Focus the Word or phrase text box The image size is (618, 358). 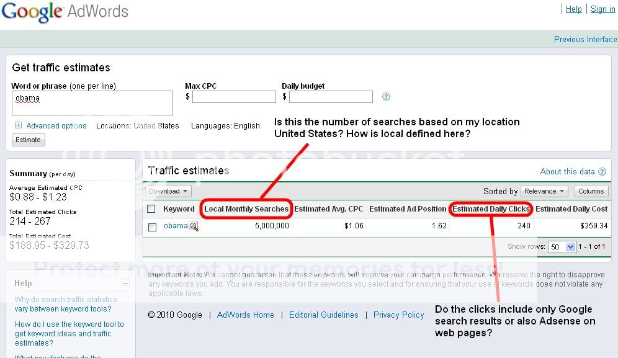[x=92, y=103]
